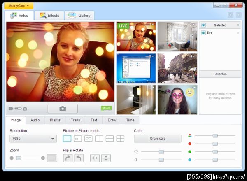
Task: Click the Grayscale button
Action: click(158, 139)
